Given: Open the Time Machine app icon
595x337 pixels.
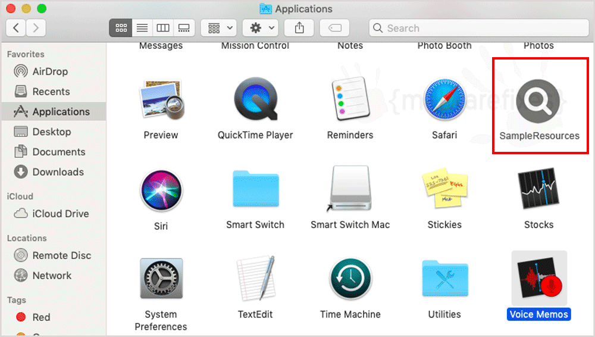Looking at the screenshot, I should [350, 279].
